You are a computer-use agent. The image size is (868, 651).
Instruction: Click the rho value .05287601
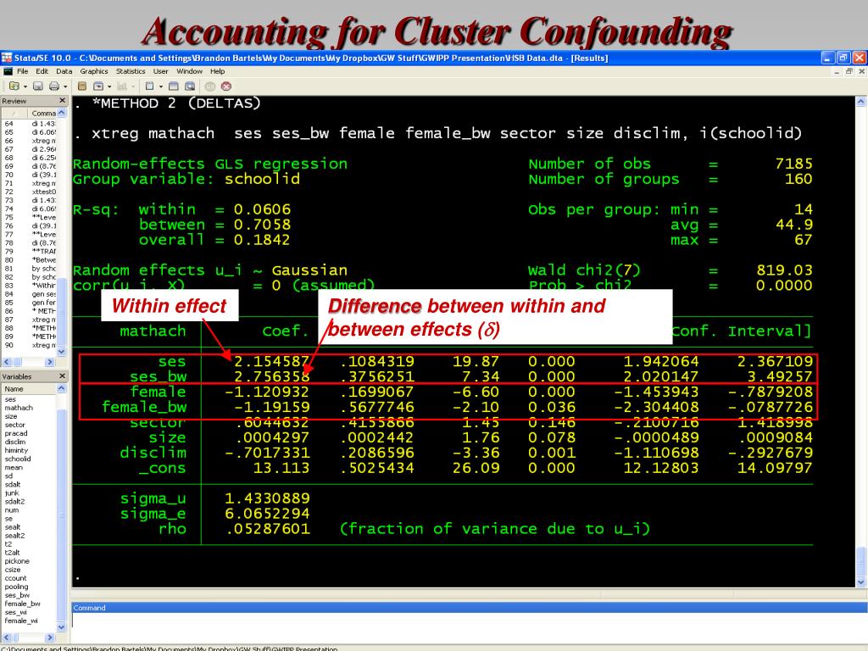click(x=269, y=529)
